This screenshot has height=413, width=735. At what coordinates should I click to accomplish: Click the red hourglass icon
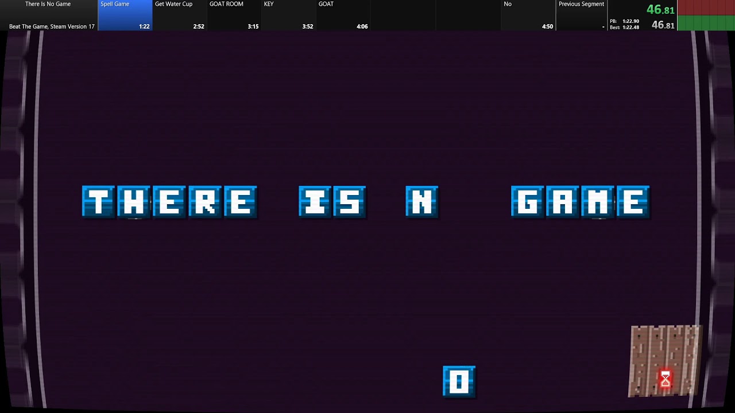665,379
